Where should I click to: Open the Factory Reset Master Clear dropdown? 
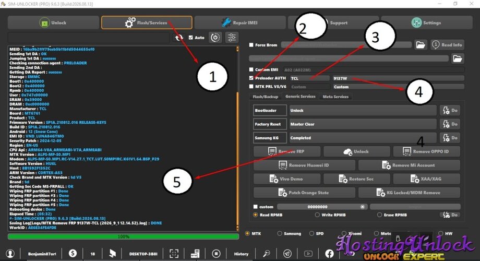click(363, 124)
